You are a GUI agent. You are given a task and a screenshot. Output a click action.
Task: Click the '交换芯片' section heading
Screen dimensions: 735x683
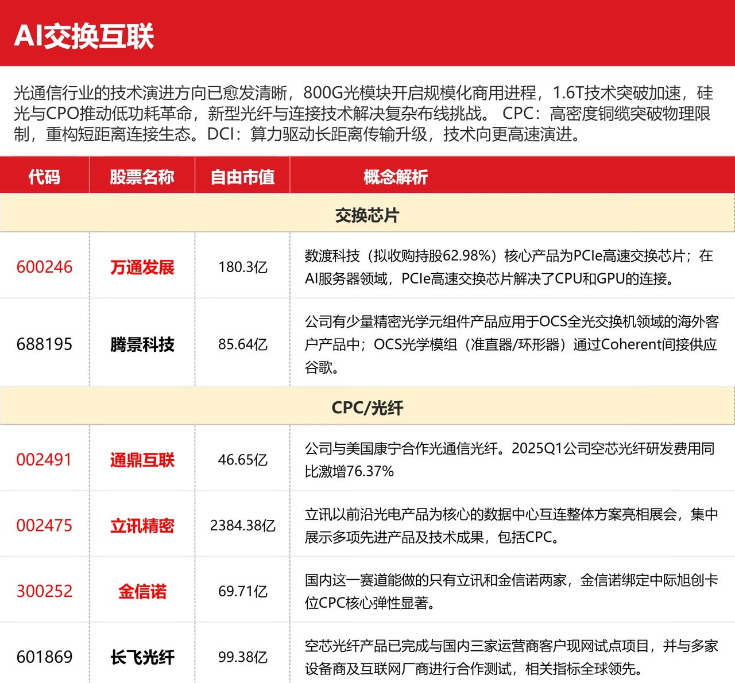pyautogui.click(x=367, y=215)
